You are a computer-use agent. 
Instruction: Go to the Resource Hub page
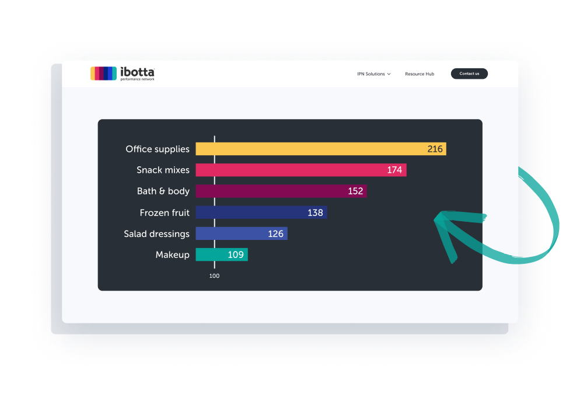pyautogui.click(x=420, y=74)
